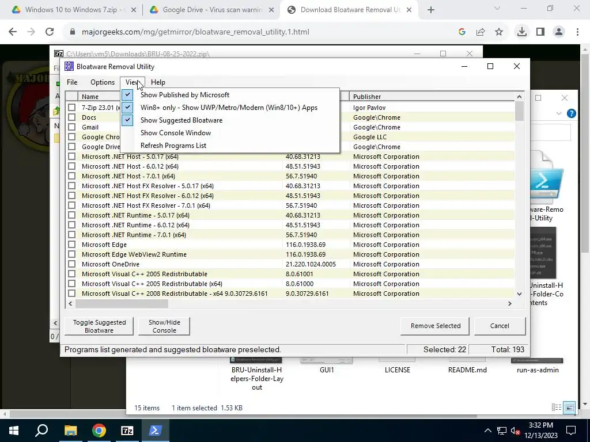Open the README.md file in Explorer
Screen dimensions: 590x442
click(x=467, y=370)
